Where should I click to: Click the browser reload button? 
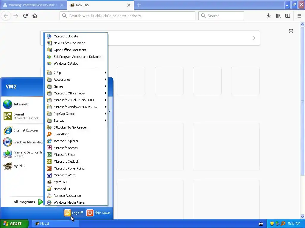pyautogui.click(x=25, y=16)
